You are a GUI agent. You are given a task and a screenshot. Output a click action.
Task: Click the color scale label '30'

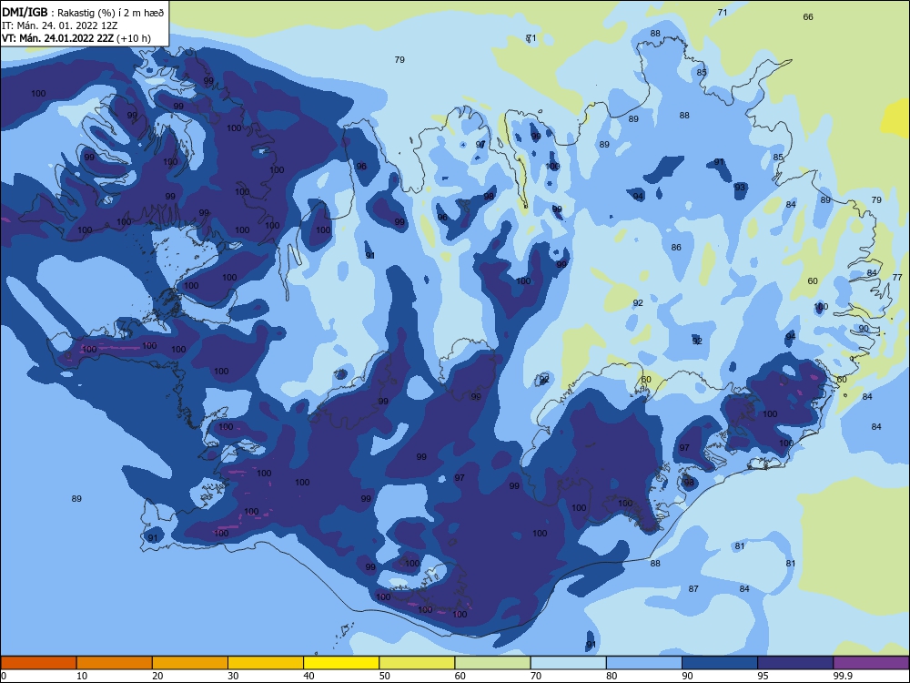[233, 676]
